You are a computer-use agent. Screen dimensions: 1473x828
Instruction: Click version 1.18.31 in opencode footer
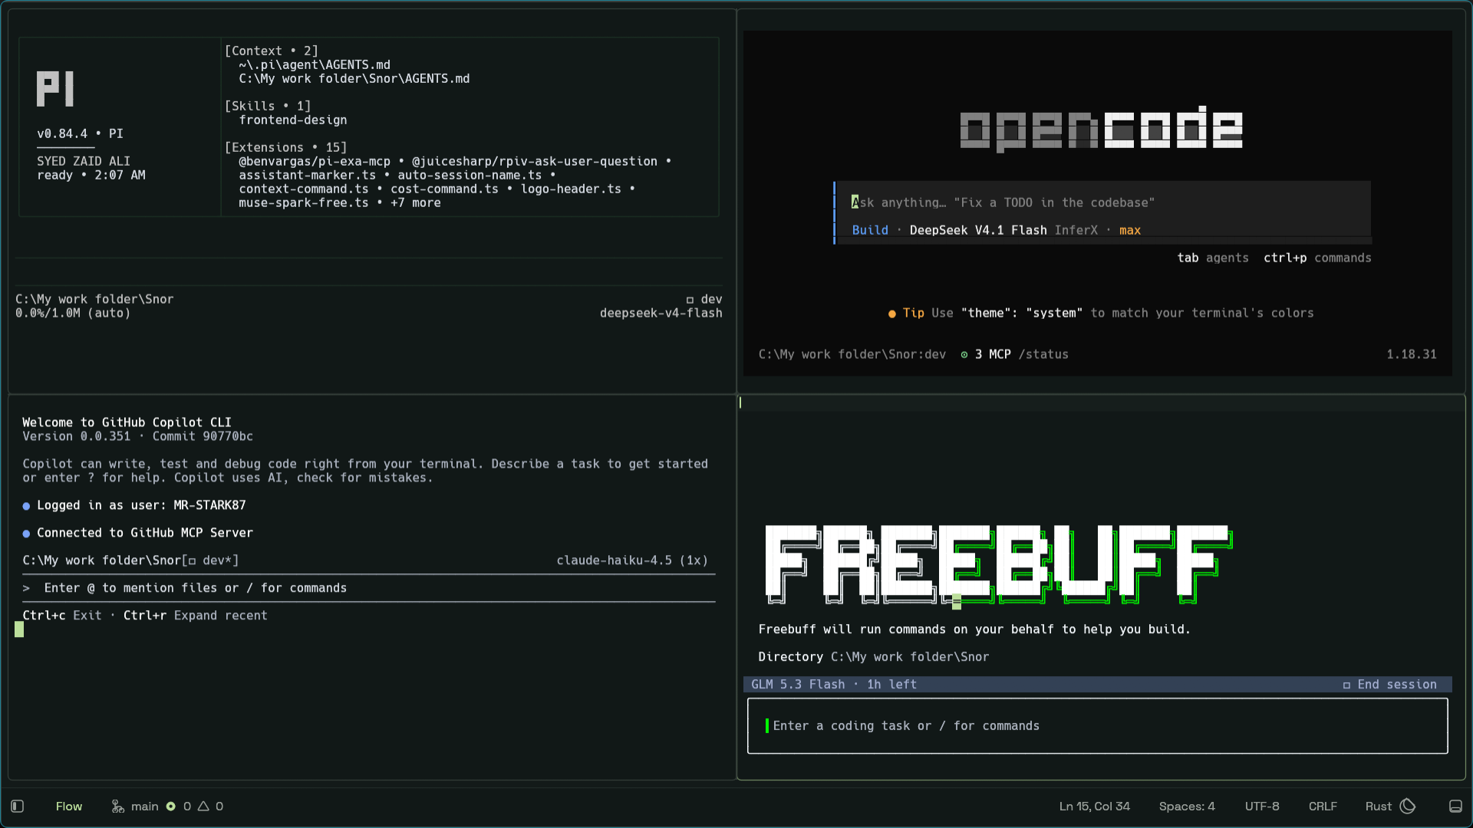tap(1412, 354)
